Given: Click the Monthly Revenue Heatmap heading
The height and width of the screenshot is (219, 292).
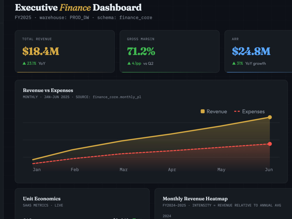Looking at the screenshot, I should click(195, 199).
